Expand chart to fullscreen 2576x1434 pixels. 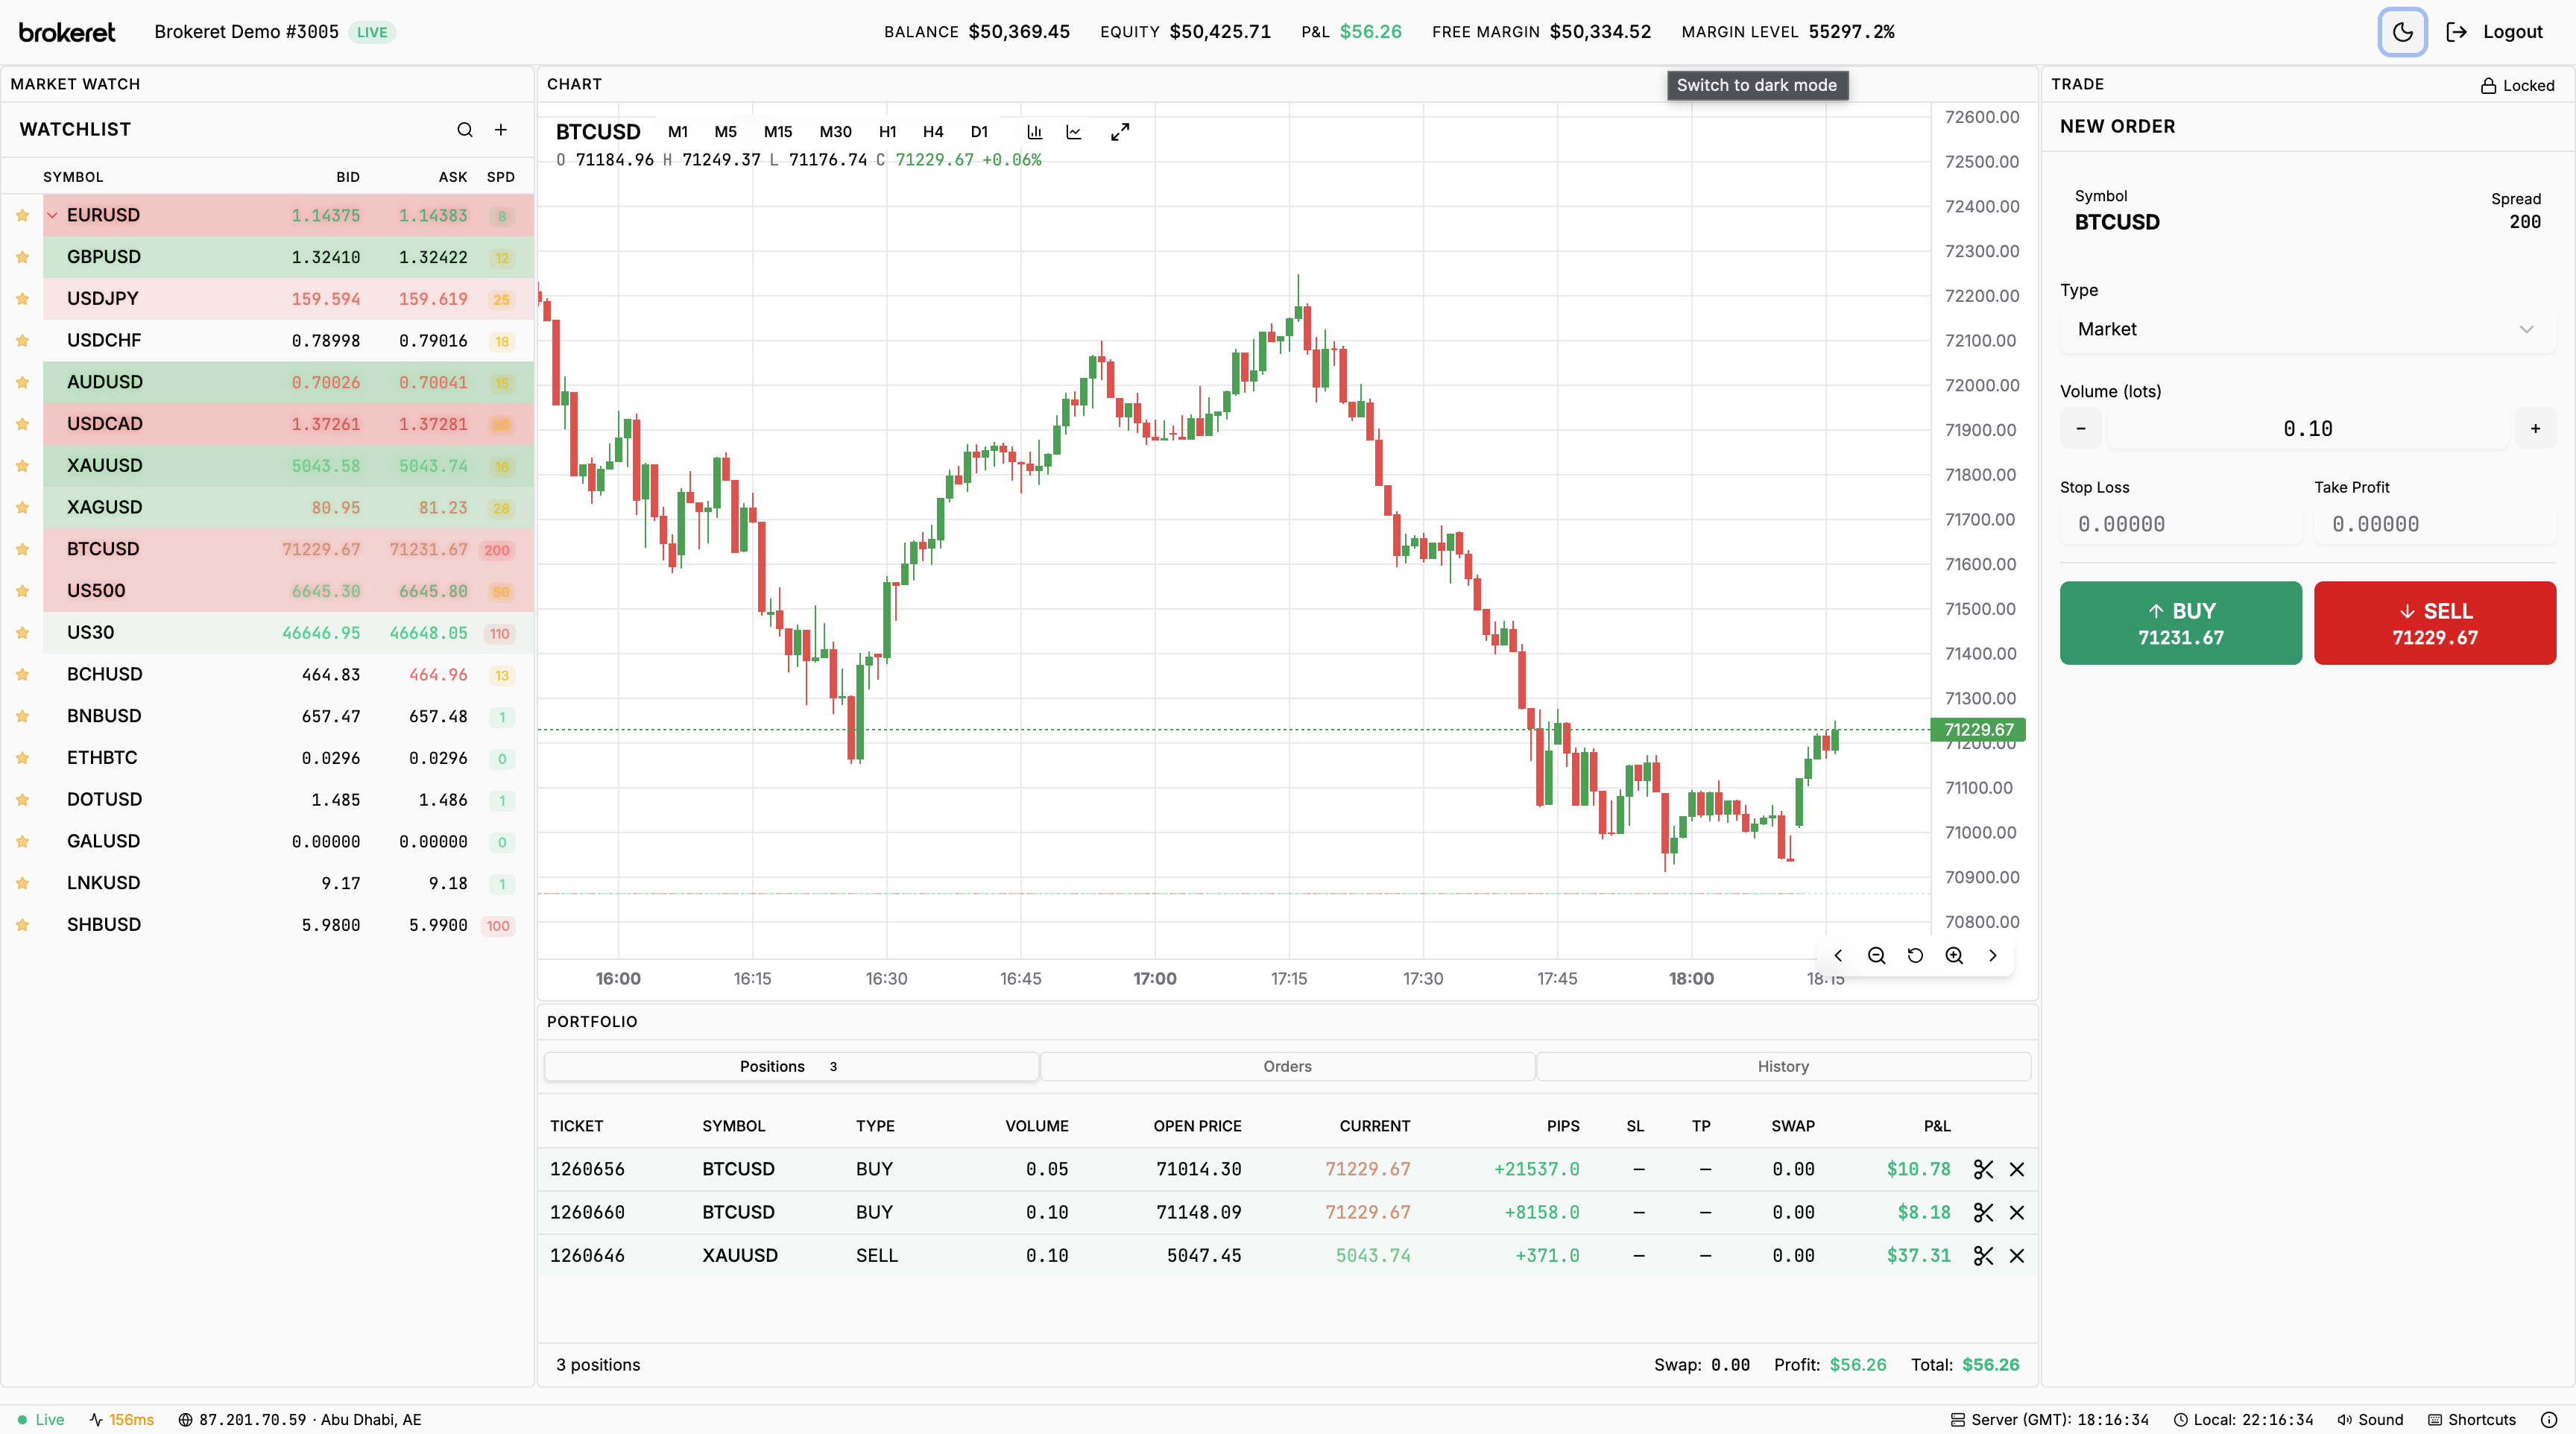[1119, 131]
